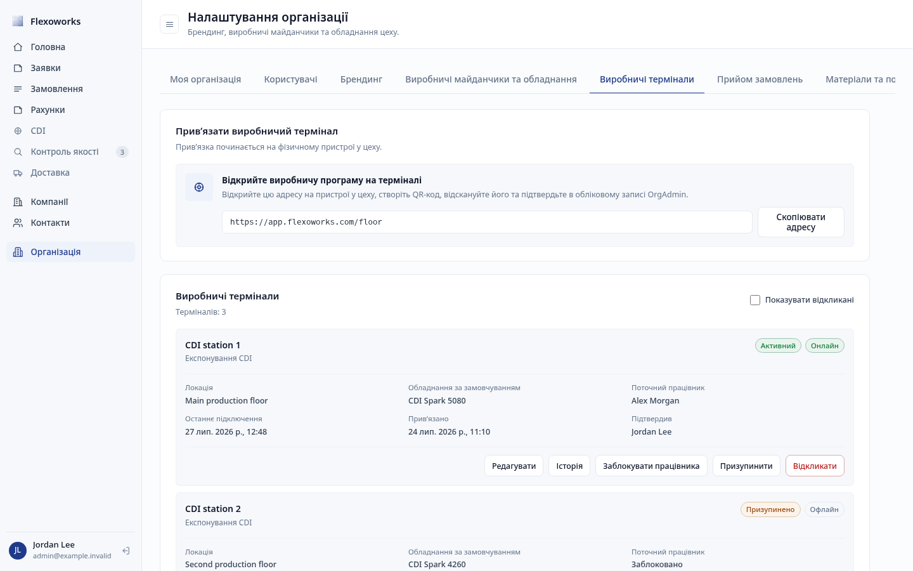The image size is (913, 571).
Task: Switch to the Моя організація tab
Action: [x=205, y=79]
